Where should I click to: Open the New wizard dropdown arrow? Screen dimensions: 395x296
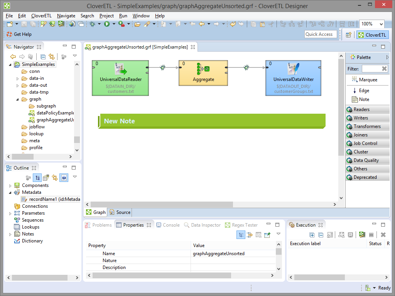click(x=17, y=24)
